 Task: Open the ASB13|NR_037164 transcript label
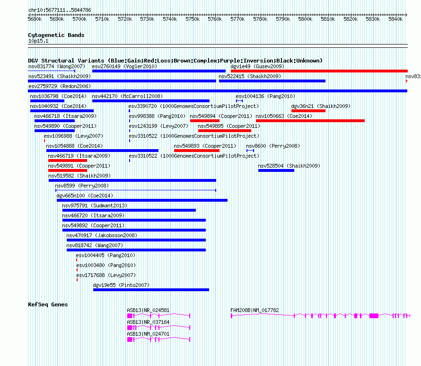(148, 322)
